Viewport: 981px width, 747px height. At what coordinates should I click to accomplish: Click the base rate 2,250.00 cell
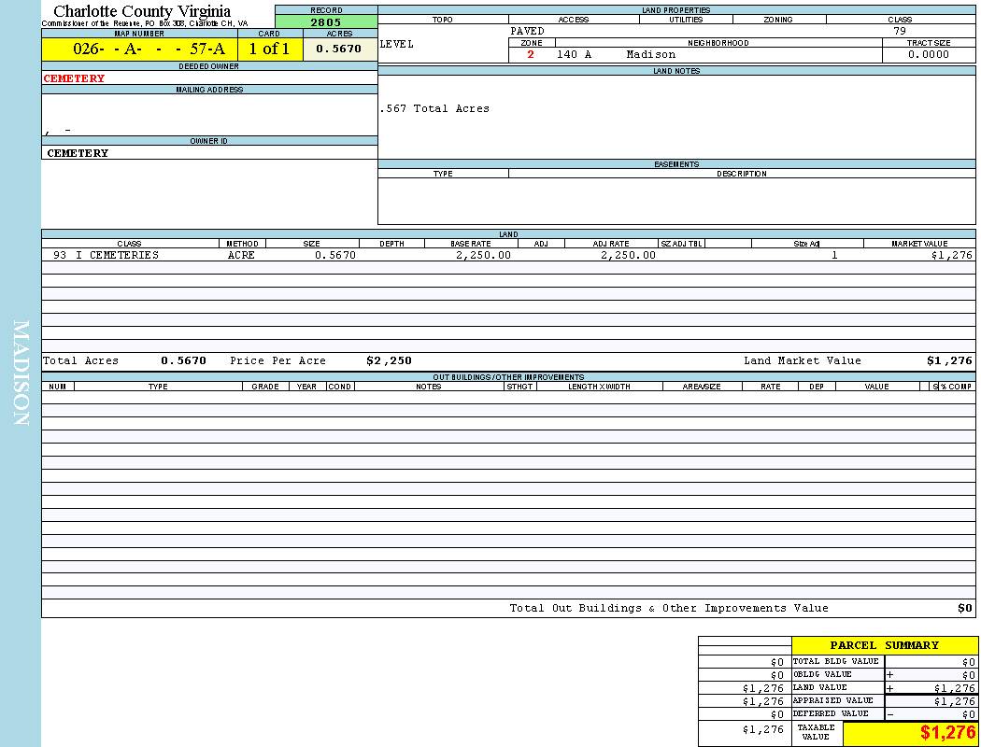point(483,255)
